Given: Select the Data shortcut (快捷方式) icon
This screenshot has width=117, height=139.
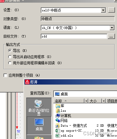Looking at the screenshot, I should point(58,126).
